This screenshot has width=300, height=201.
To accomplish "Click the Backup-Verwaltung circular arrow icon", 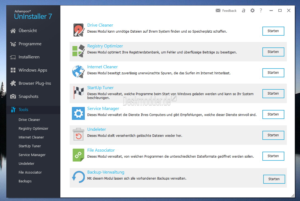I will coord(78,177).
